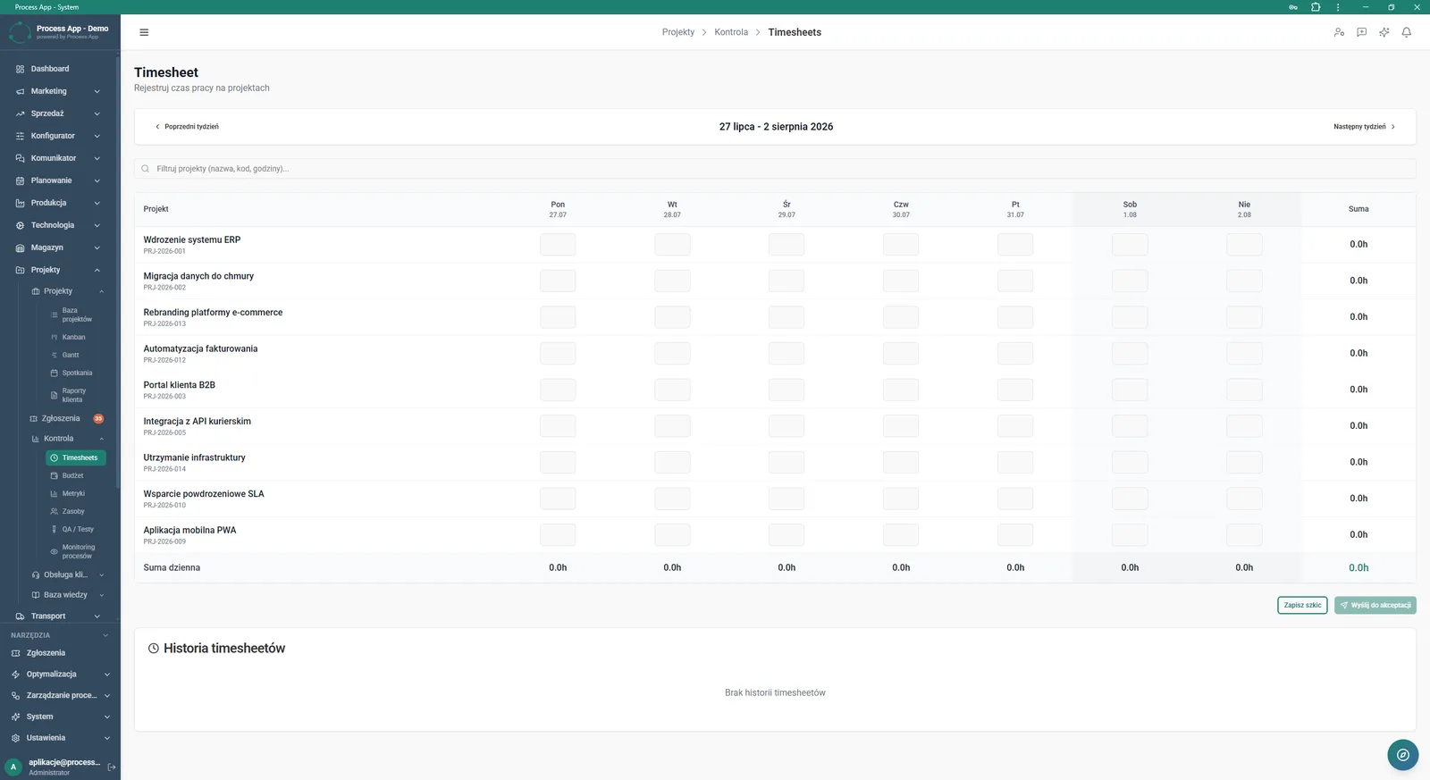The image size is (1430, 780).
Task: Open the three-dot menu in title bar
Action: (1338, 7)
